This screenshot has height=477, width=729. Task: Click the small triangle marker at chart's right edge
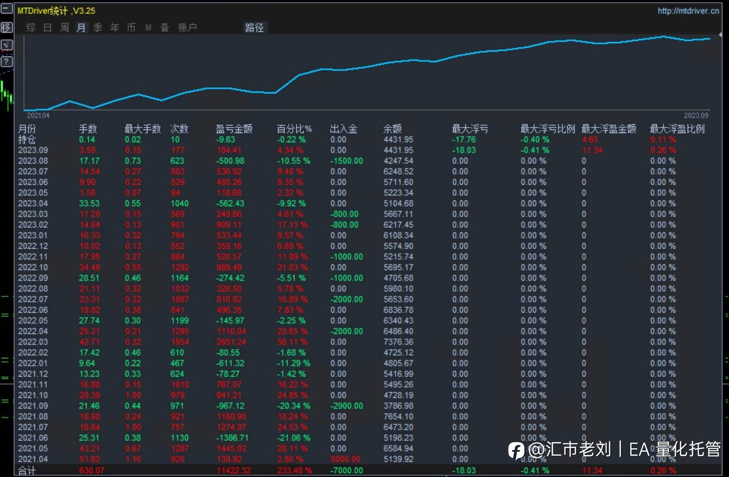[x=720, y=34]
